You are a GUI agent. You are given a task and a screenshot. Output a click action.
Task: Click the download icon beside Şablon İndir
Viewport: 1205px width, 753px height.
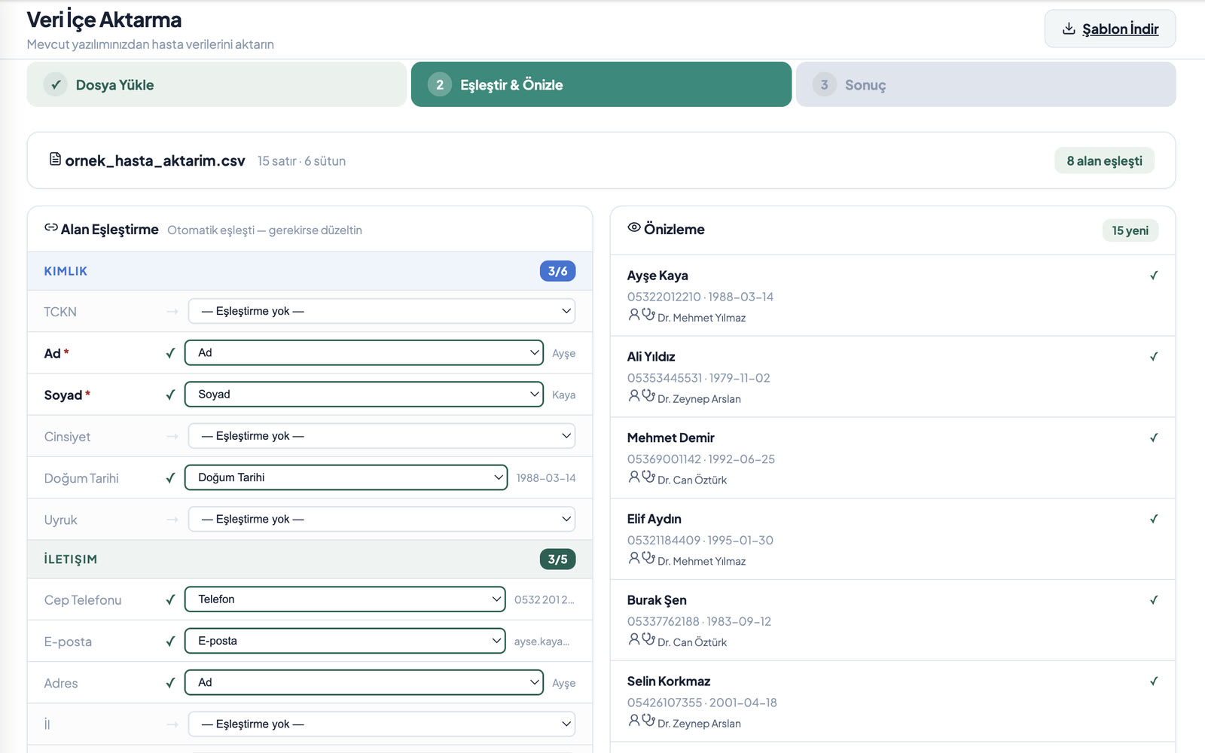pyautogui.click(x=1069, y=29)
